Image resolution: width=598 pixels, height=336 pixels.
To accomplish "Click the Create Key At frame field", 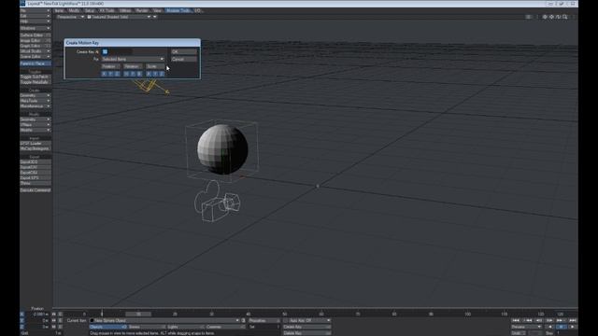I will pos(117,52).
